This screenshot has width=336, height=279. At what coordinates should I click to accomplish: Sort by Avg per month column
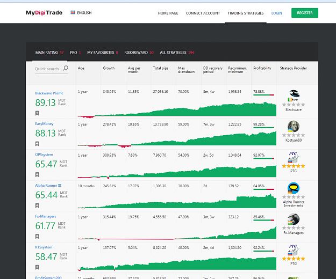coord(134,70)
